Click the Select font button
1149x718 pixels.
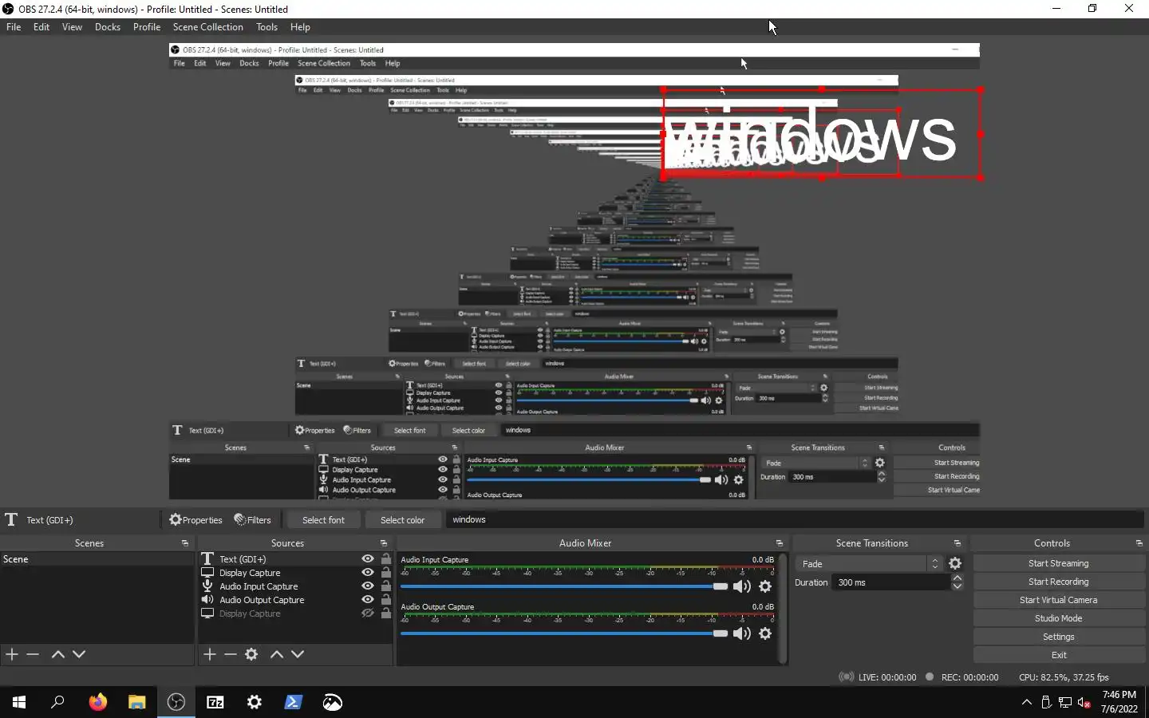point(323,519)
